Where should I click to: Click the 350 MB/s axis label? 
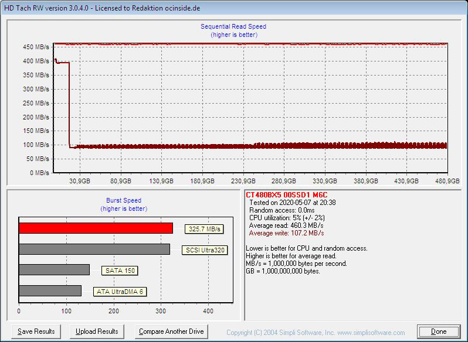36,75
